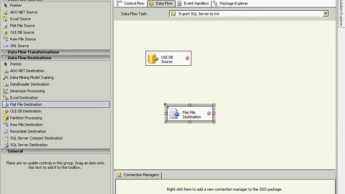Open the Solution Explorer side tab
The height and width of the screenshot is (194, 345).
(x=341, y=13)
